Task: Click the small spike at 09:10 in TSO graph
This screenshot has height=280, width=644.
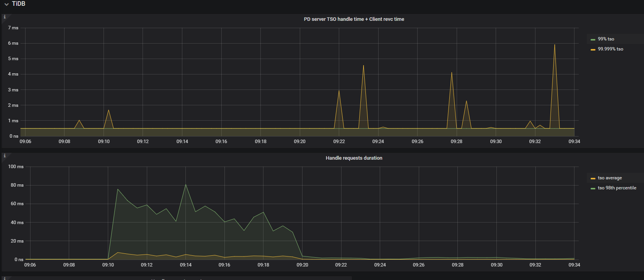Action: pos(108,110)
